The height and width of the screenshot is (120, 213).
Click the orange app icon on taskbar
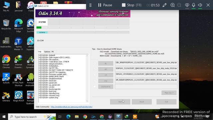click(x=135, y=117)
